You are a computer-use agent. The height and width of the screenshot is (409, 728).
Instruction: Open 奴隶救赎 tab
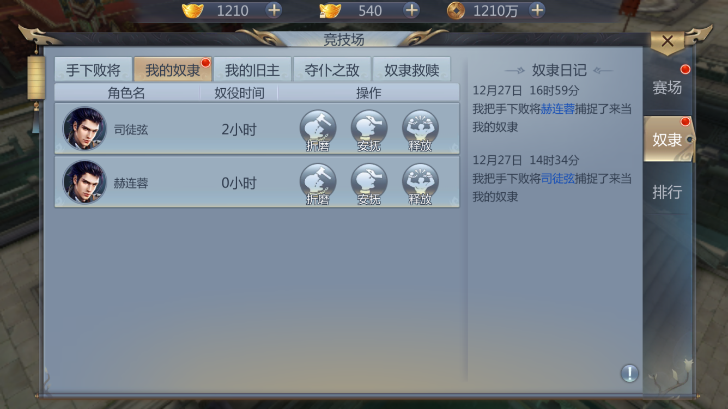click(411, 70)
